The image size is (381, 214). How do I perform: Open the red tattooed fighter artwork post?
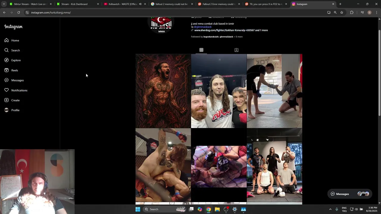[x=163, y=91]
